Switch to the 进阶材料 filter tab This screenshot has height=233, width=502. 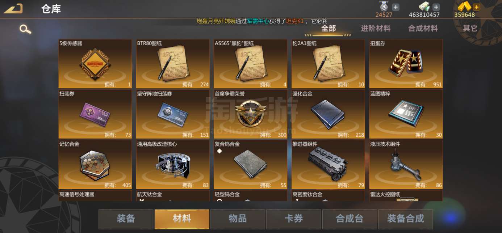coord(376,29)
